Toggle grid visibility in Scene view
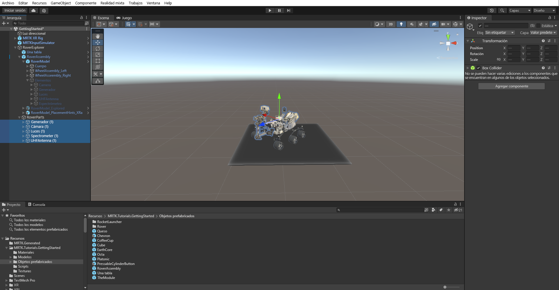 128,24
